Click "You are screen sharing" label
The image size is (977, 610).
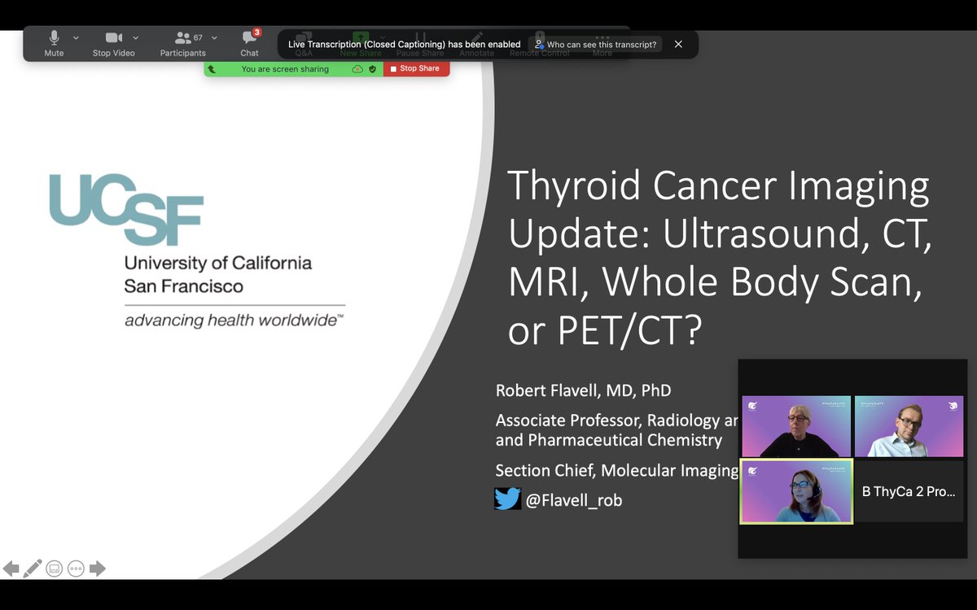[285, 69]
